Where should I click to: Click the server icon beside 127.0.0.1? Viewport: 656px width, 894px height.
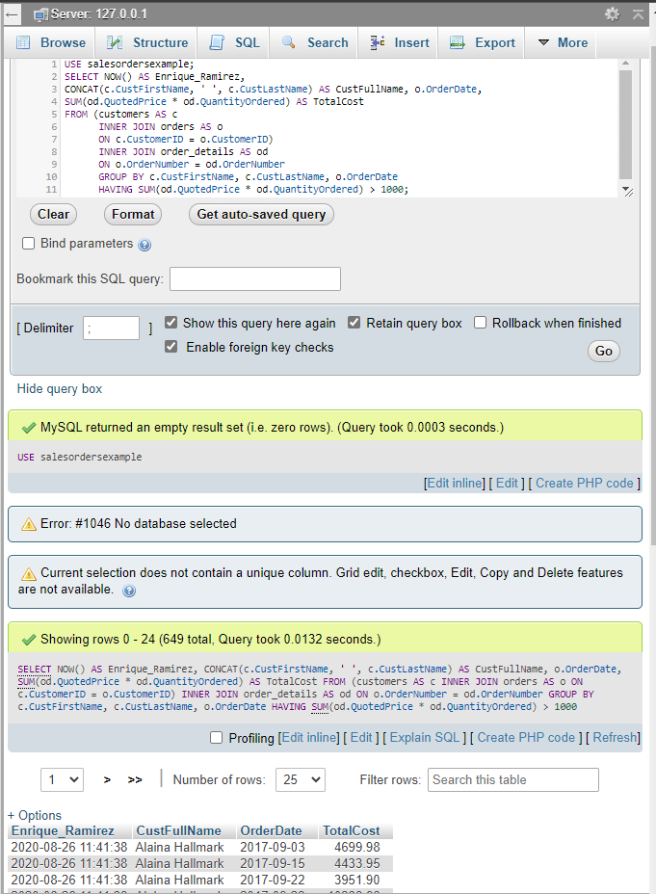coord(41,14)
